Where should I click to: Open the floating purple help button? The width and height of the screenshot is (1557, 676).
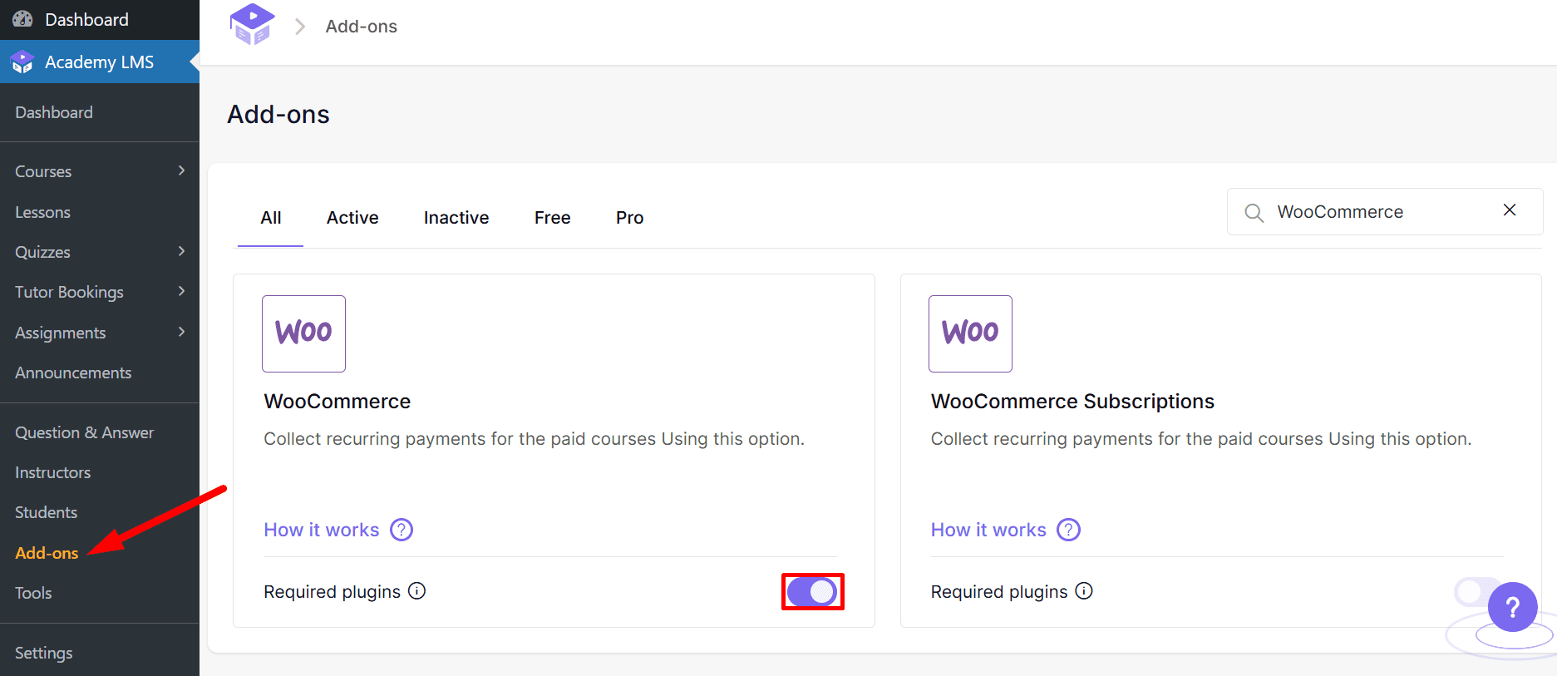[1512, 607]
